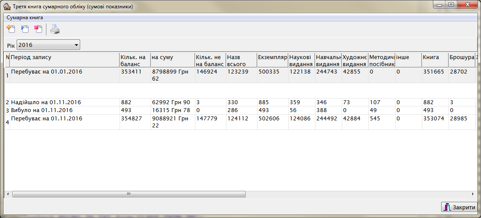Click the add new record icon
This screenshot has width=481, height=218.
point(11,29)
